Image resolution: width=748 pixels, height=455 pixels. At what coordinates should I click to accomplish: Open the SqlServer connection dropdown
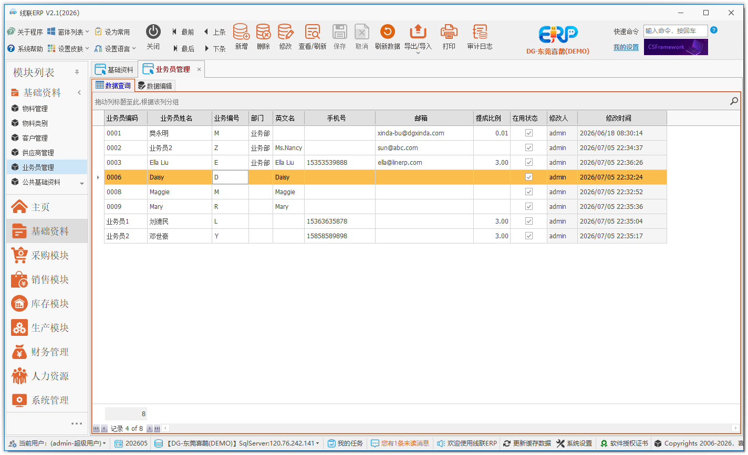pyautogui.click(x=237, y=443)
